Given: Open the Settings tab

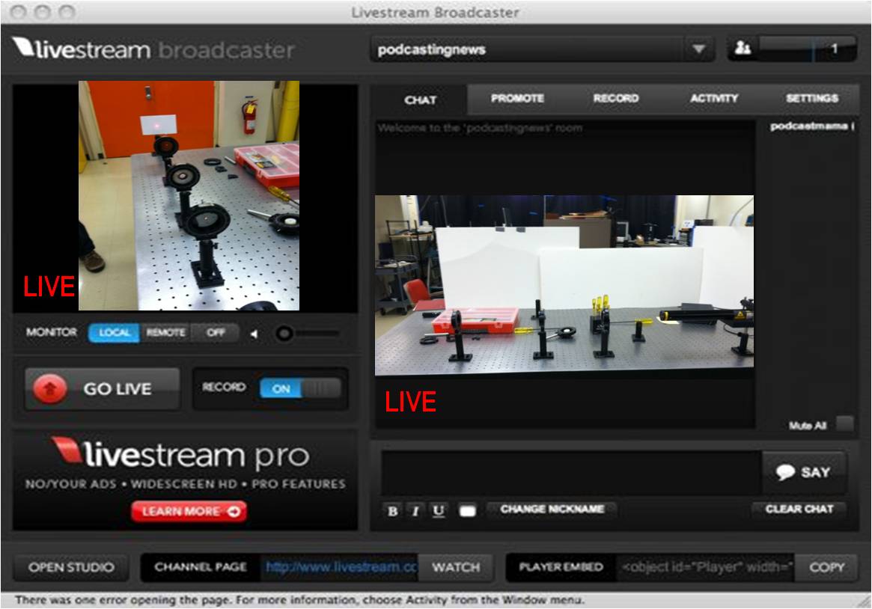Looking at the screenshot, I should pos(812,98).
